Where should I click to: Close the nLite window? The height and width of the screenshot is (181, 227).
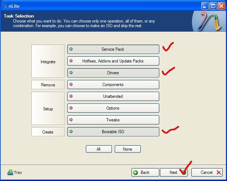222,6
